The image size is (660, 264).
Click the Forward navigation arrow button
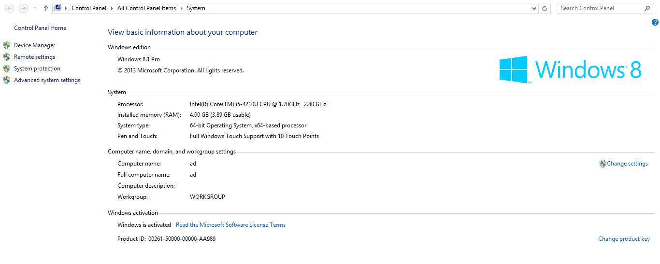[23, 8]
